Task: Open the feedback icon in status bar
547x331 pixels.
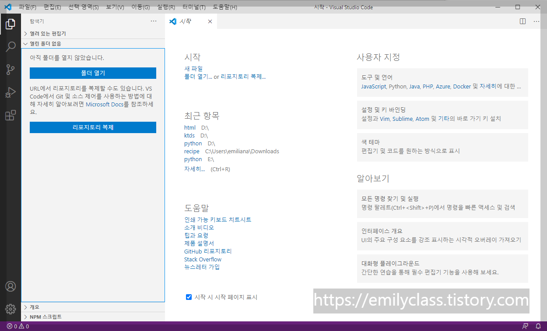Action: [x=525, y=326]
